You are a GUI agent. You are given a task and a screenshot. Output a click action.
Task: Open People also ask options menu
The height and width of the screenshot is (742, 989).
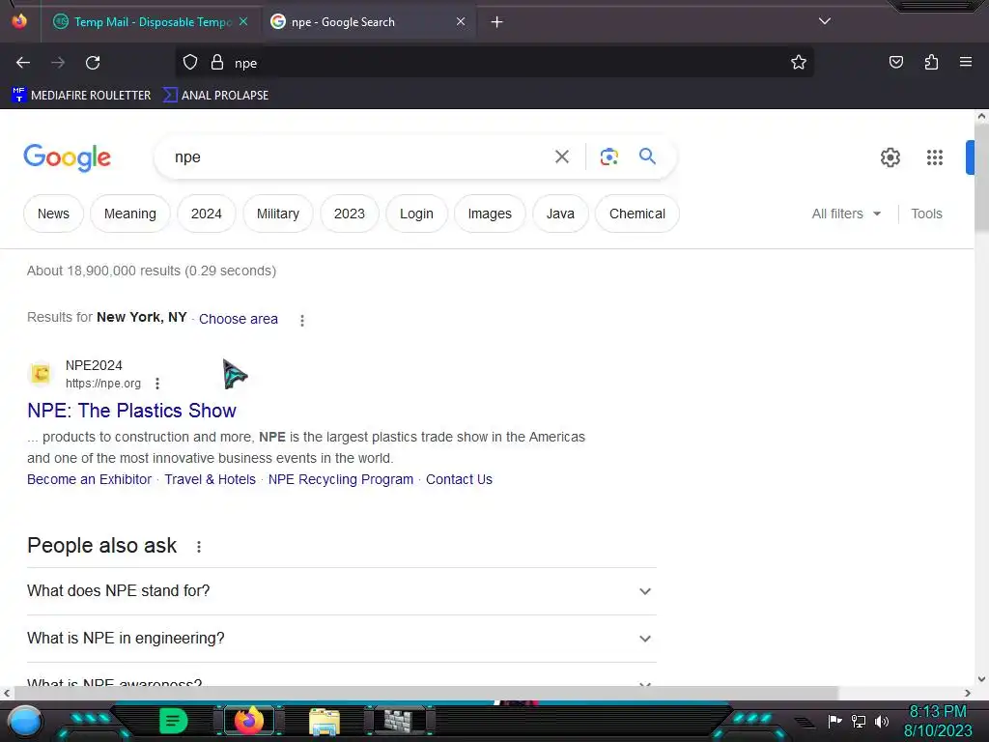coord(199,547)
